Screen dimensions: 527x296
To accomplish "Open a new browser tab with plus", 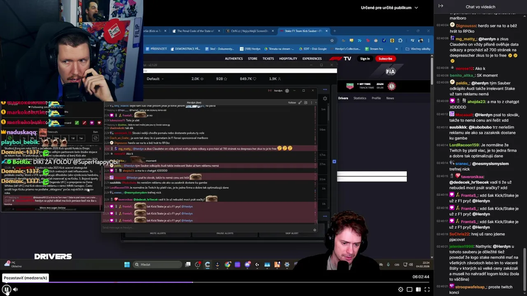I will point(335,31).
